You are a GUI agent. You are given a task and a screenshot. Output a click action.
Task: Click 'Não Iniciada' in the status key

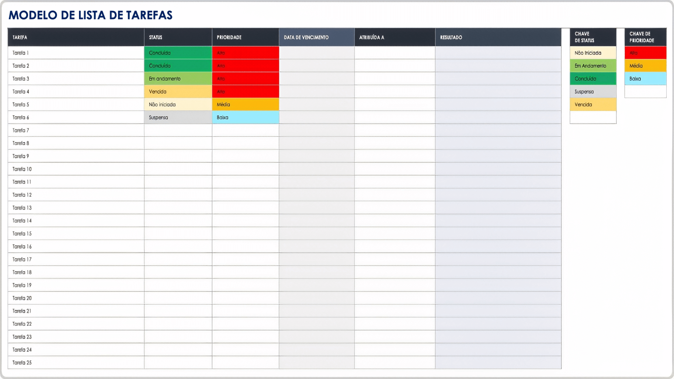593,53
